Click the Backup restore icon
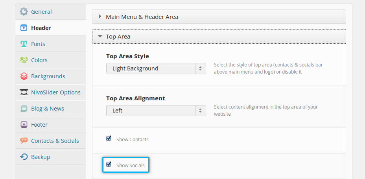The image size is (365, 179). (24, 157)
